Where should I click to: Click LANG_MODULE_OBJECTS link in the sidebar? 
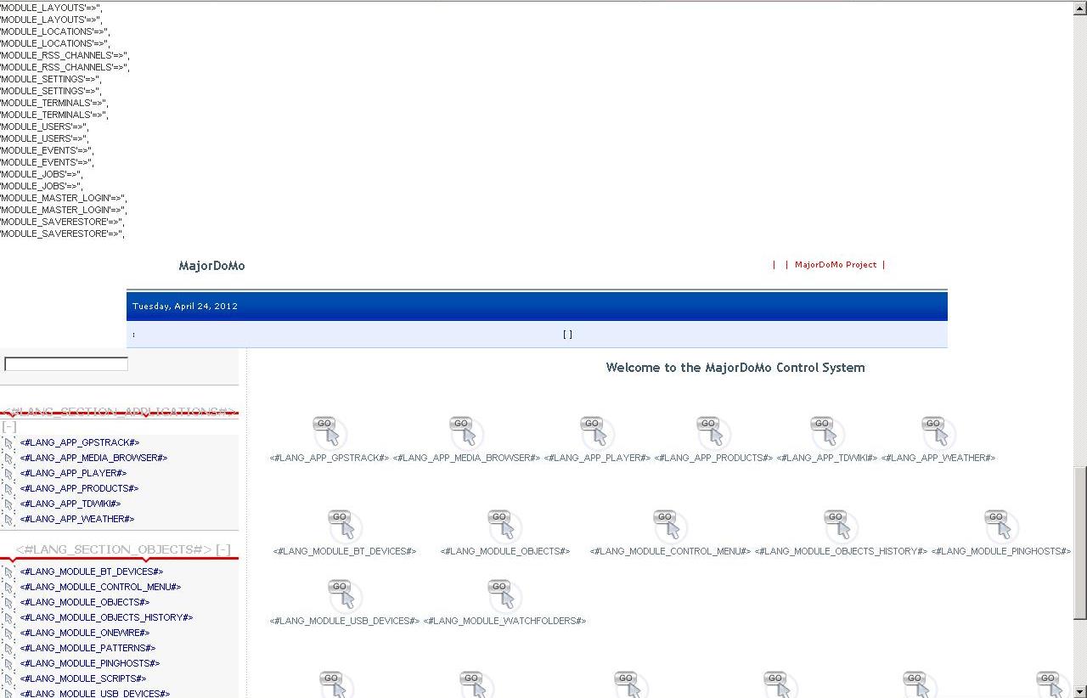coord(85,602)
